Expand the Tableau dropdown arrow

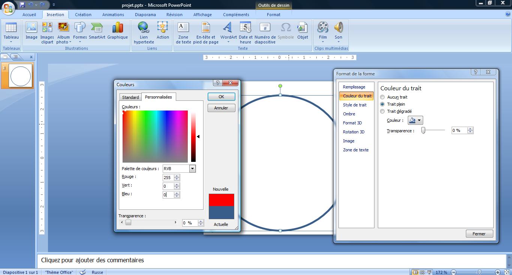coord(11,42)
